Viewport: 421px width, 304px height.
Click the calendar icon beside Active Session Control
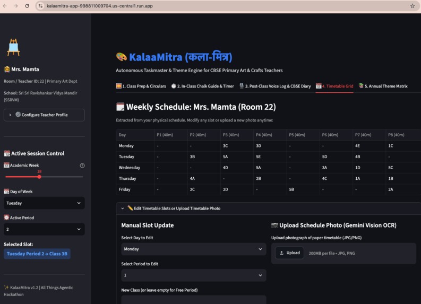(7, 153)
